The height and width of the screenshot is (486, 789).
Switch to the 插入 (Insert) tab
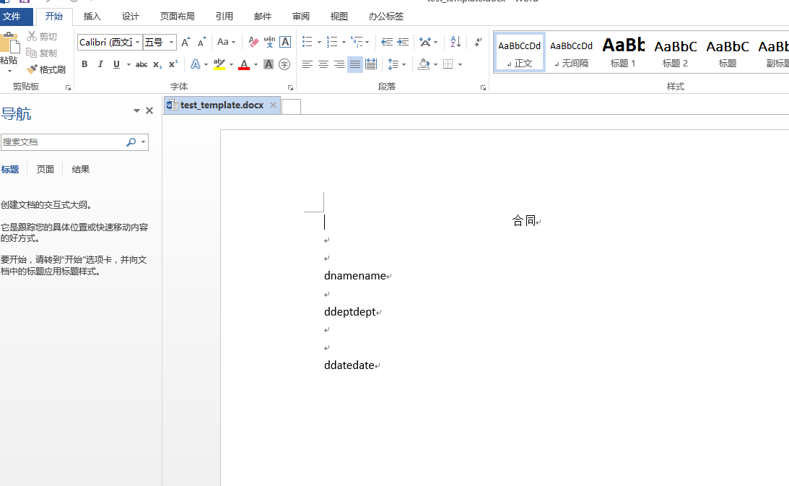pos(92,17)
